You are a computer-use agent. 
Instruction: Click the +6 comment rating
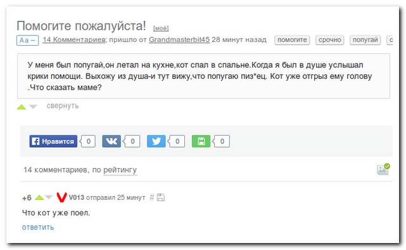[27, 198]
